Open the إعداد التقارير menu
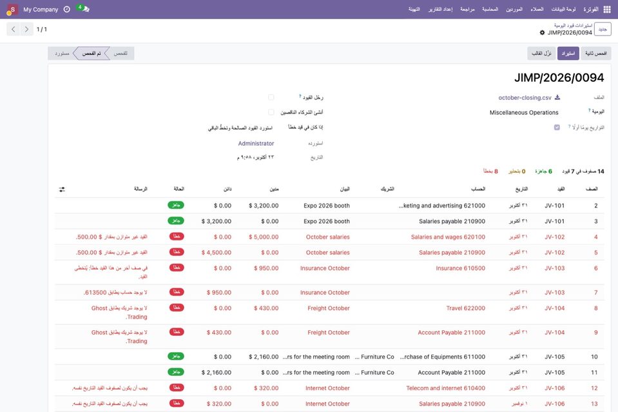Viewport: 618px width, 412px height. [441, 9]
